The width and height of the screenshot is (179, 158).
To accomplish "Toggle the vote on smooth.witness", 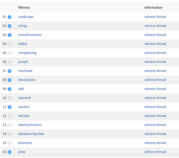I will [9, 35].
